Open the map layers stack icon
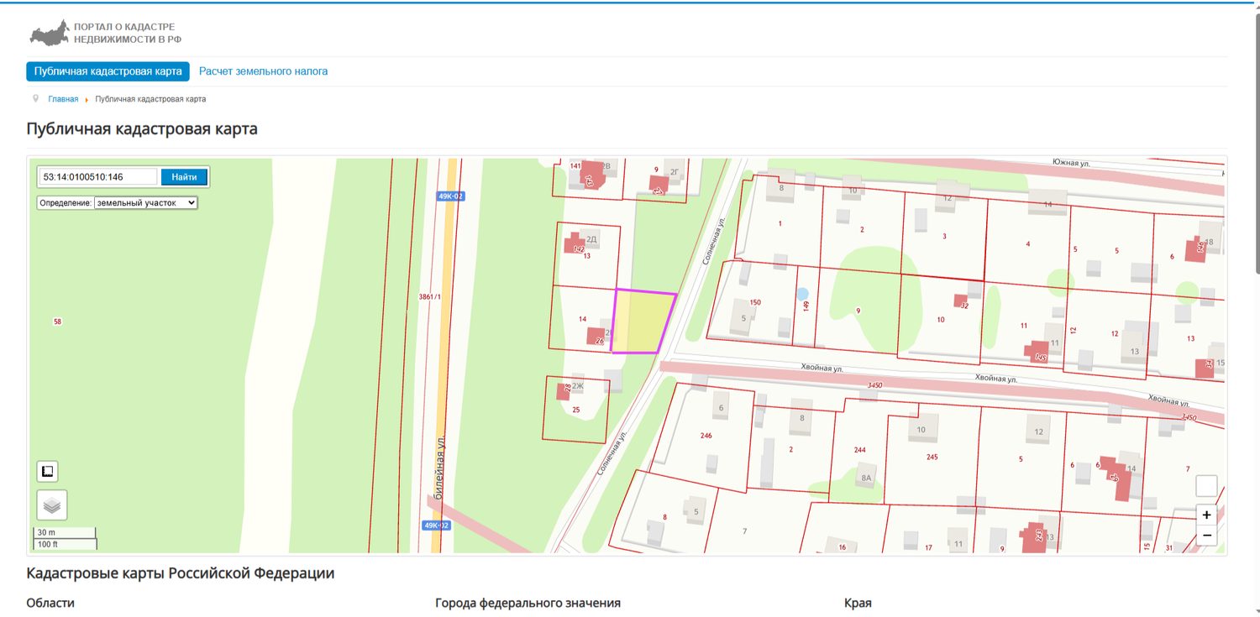 coord(52,505)
